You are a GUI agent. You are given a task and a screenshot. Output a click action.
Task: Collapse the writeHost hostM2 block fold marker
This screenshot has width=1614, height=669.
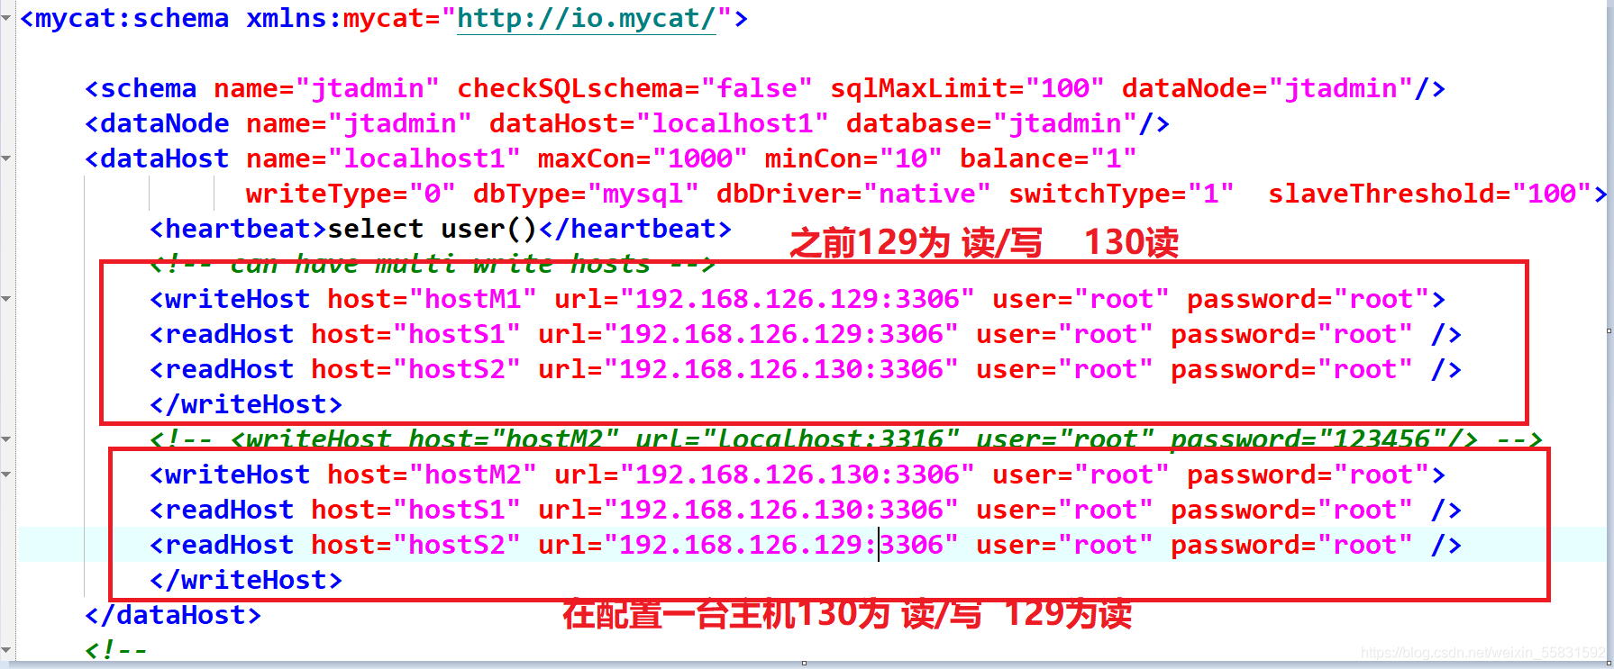pos(6,475)
